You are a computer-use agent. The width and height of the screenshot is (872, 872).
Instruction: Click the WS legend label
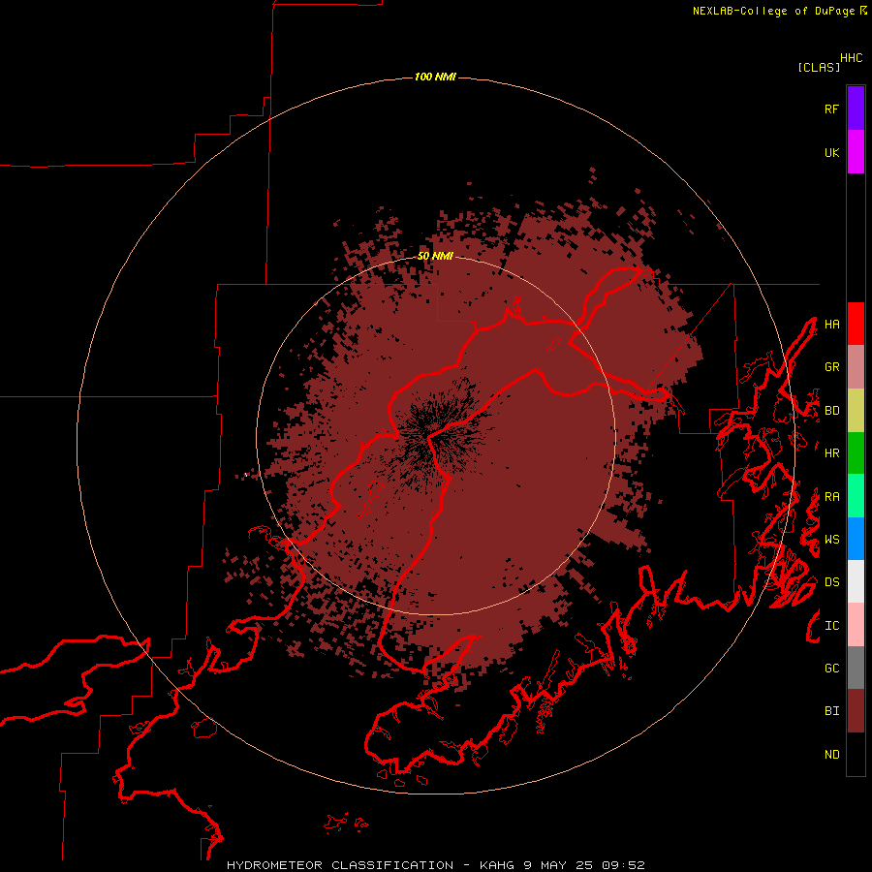831,540
